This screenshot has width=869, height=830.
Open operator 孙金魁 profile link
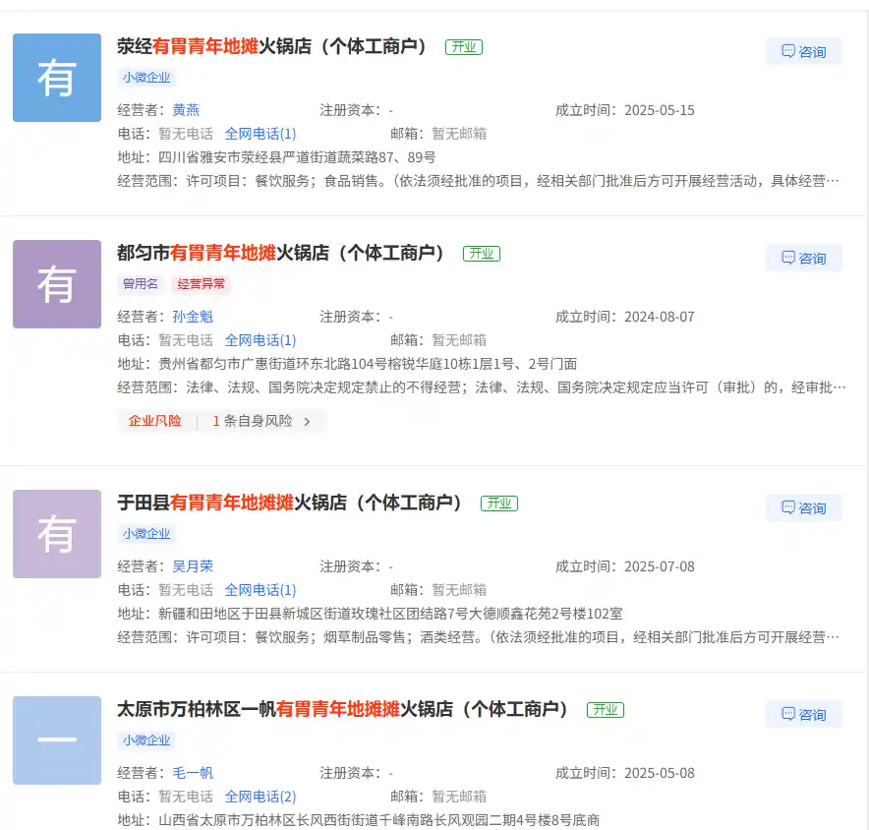pyautogui.click(x=193, y=317)
